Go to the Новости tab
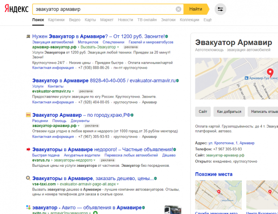This screenshot has width=278, height=214. tap(125, 20)
